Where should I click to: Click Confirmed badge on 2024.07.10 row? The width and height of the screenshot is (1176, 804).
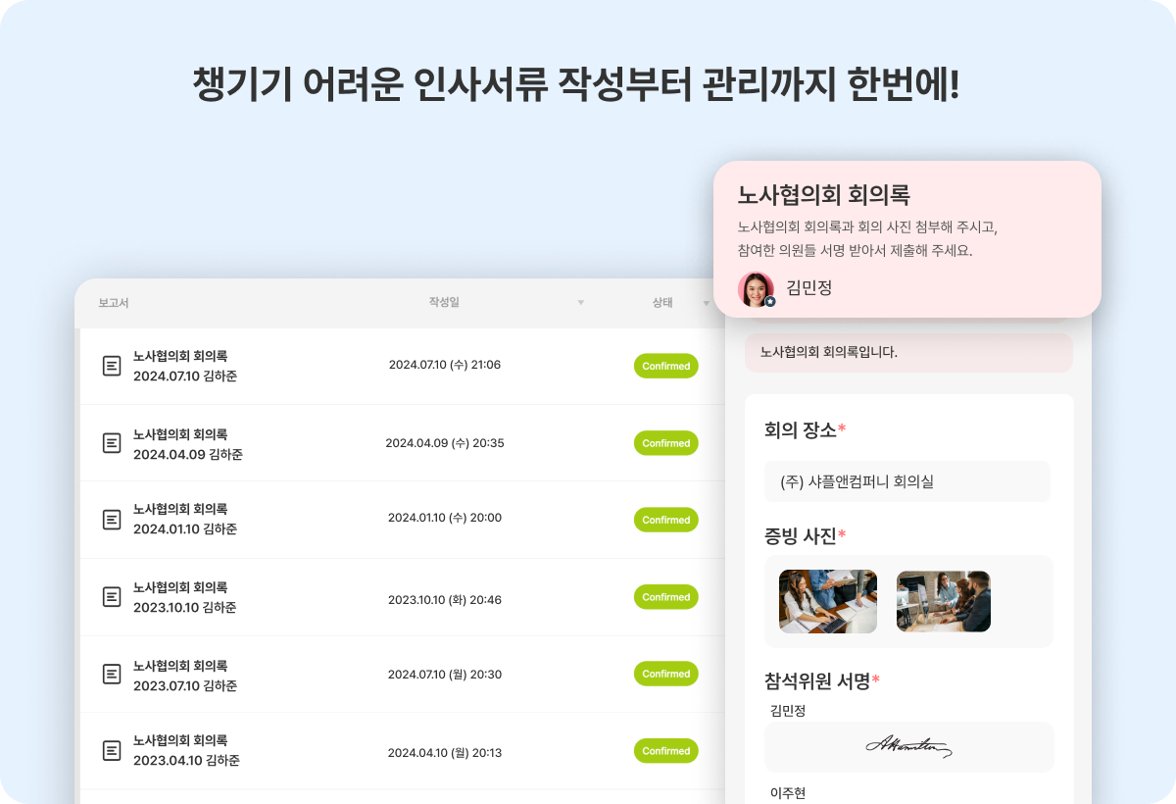coord(666,366)
